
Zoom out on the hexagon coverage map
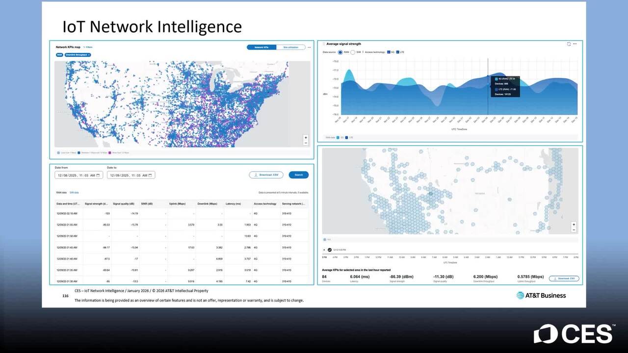click(574, 229)
